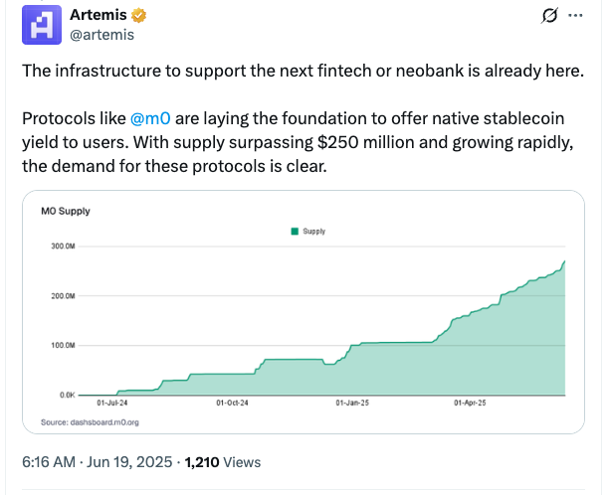Click the green Supply legend square
The image size is (610, 495).
[294, 231]
